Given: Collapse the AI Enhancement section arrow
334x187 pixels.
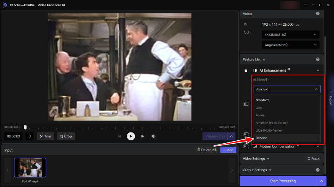Looking at the screenshot, I should [318, 70].
